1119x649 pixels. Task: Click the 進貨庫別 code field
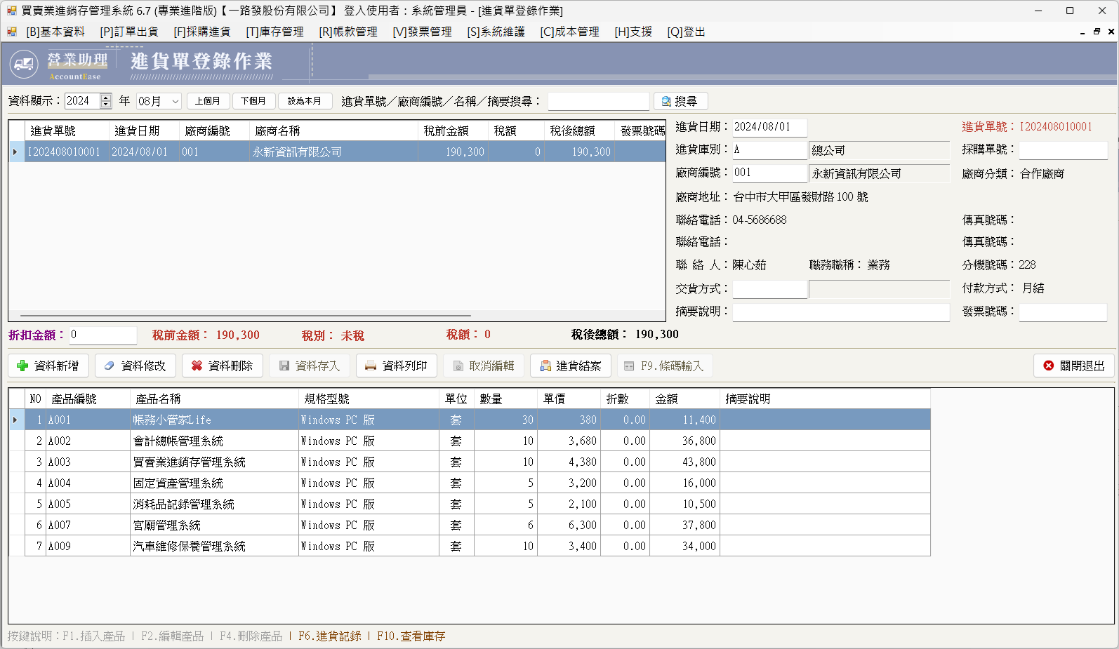pos(769,150)
